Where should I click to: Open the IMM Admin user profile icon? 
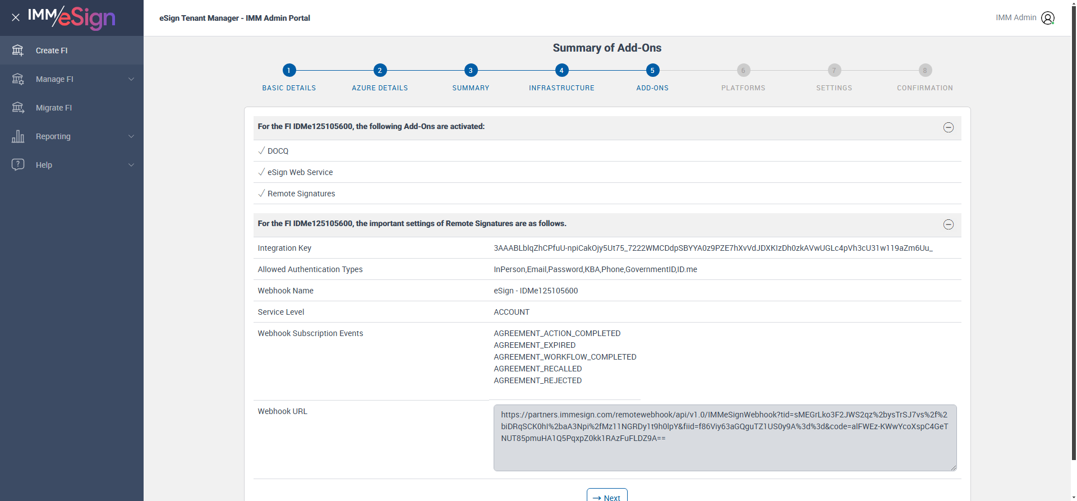[1048, 18]
